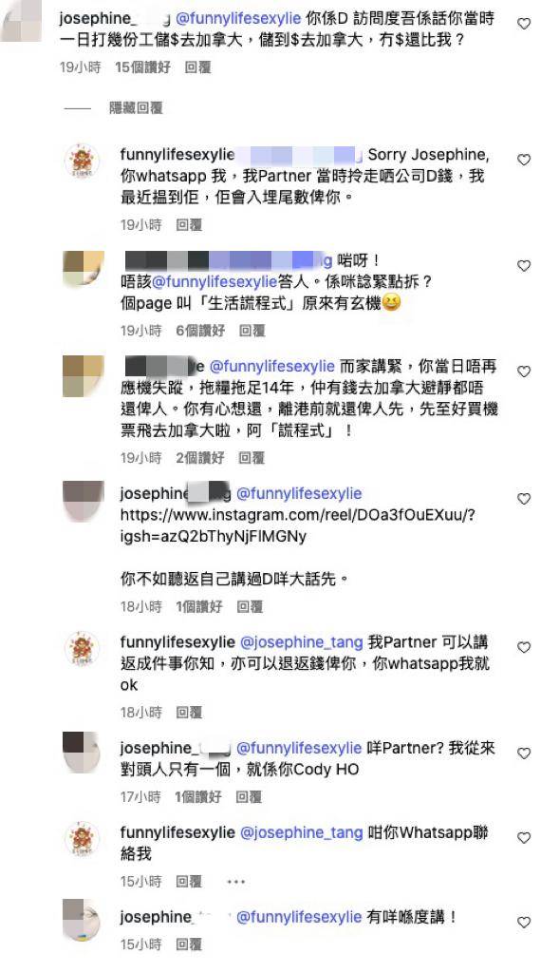Reply to josephine's top comment via 回覆
Viewport: 541px width, 973px height.
point(197,67)
